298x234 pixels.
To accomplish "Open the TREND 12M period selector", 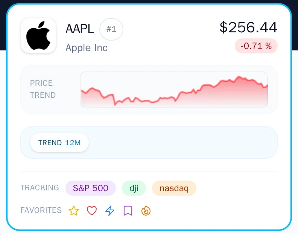I will pyautogui.click(x=59, y=143).
